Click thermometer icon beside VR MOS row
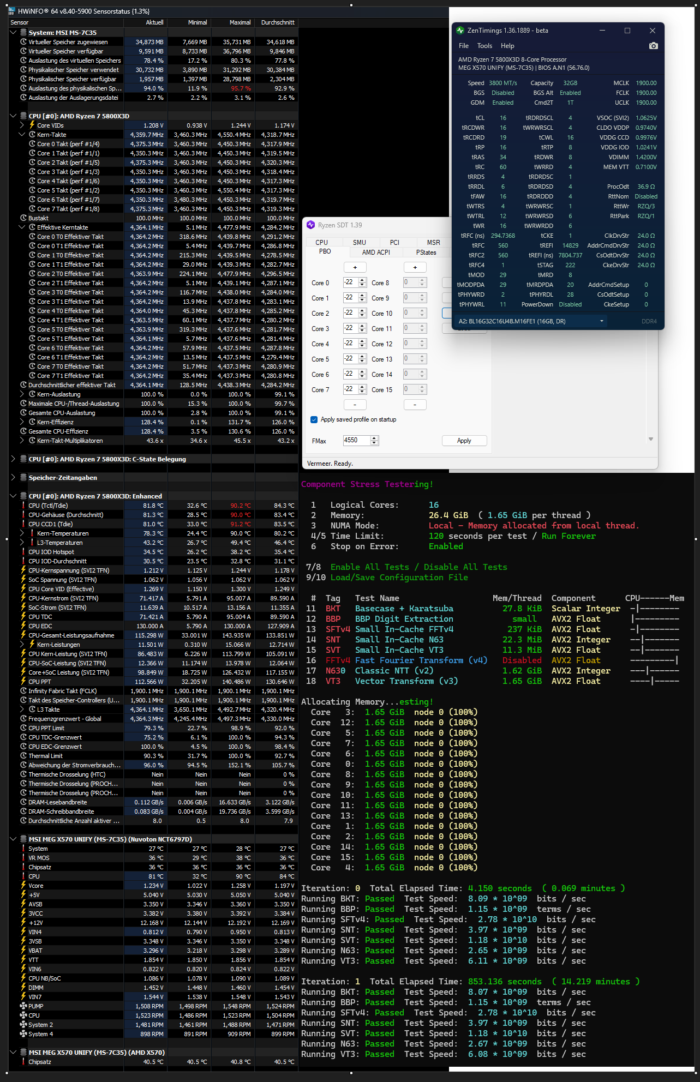 (23, 858)
